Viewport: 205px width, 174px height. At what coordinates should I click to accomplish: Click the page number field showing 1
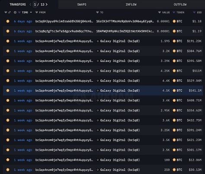(35, 4)
